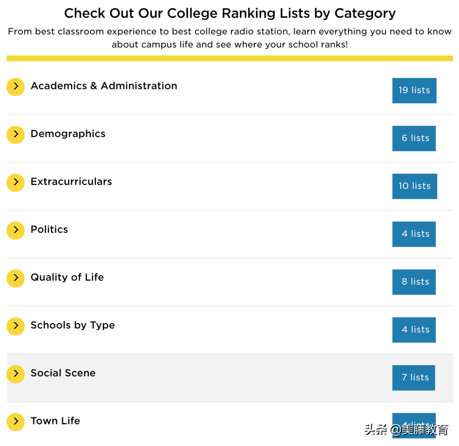Viewport: 459px width, 446px height.
Task: Select the Demographics category title
Action: click(x=68, y=134)
